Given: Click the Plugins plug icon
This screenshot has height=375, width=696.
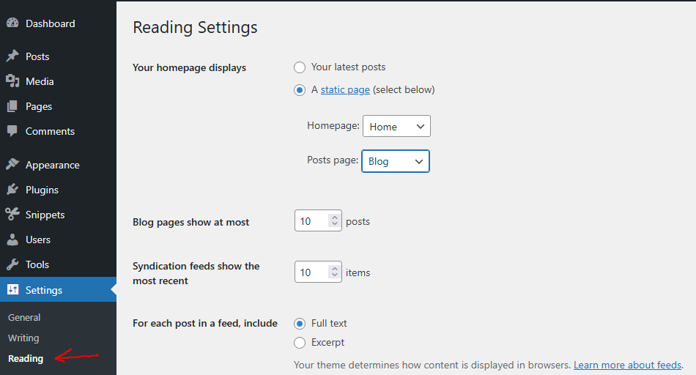Looking at the screenshot, I should [12, 190].
